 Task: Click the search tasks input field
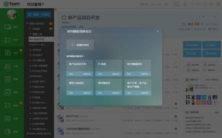[156, 4]
